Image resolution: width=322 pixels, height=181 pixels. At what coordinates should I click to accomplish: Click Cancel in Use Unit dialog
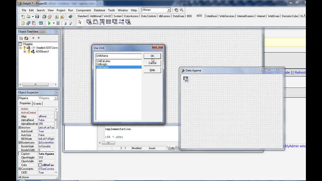pyautogui.click(x=152, y=63)
